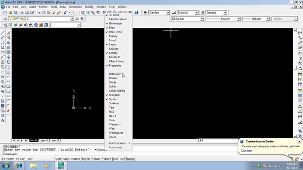The width and height of the screenshot is (303, 170).
Task: Open Internet Explorer from the taskbar
Action: coord(19,166)
